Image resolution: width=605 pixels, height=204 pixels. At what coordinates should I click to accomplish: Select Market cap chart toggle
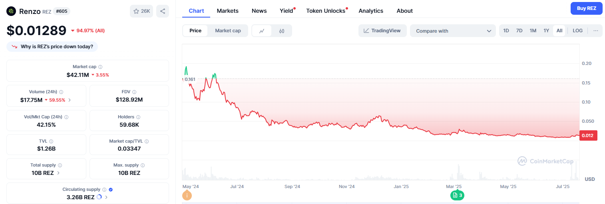(x=228, y=31)
